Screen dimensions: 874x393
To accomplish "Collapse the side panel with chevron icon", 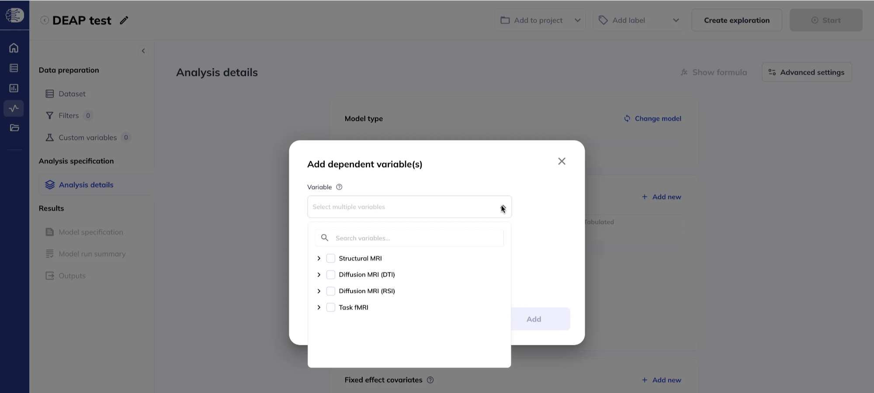I will (x=143, y=51).
